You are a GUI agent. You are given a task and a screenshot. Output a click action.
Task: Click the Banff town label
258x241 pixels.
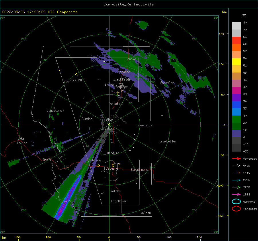47,160
